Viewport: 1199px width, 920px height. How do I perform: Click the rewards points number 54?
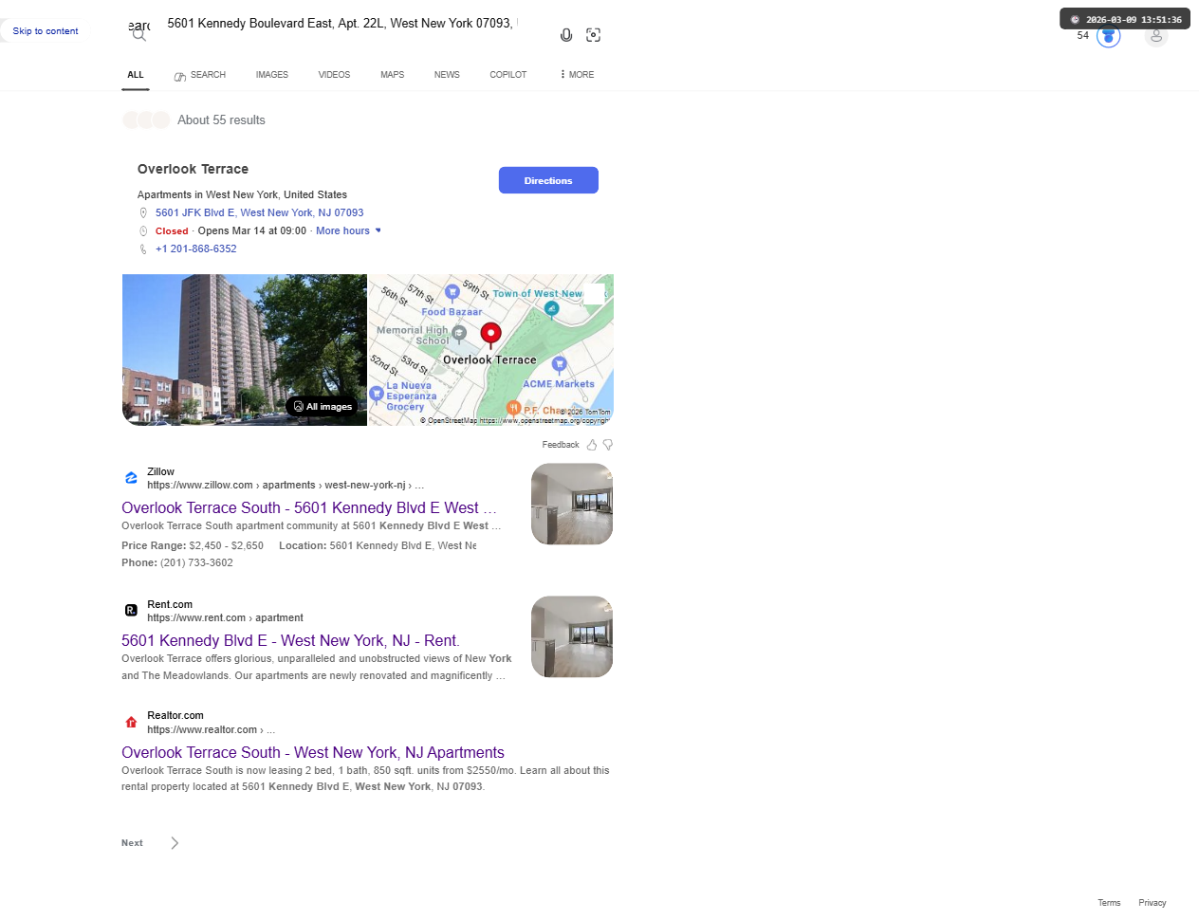[1083, 36]
